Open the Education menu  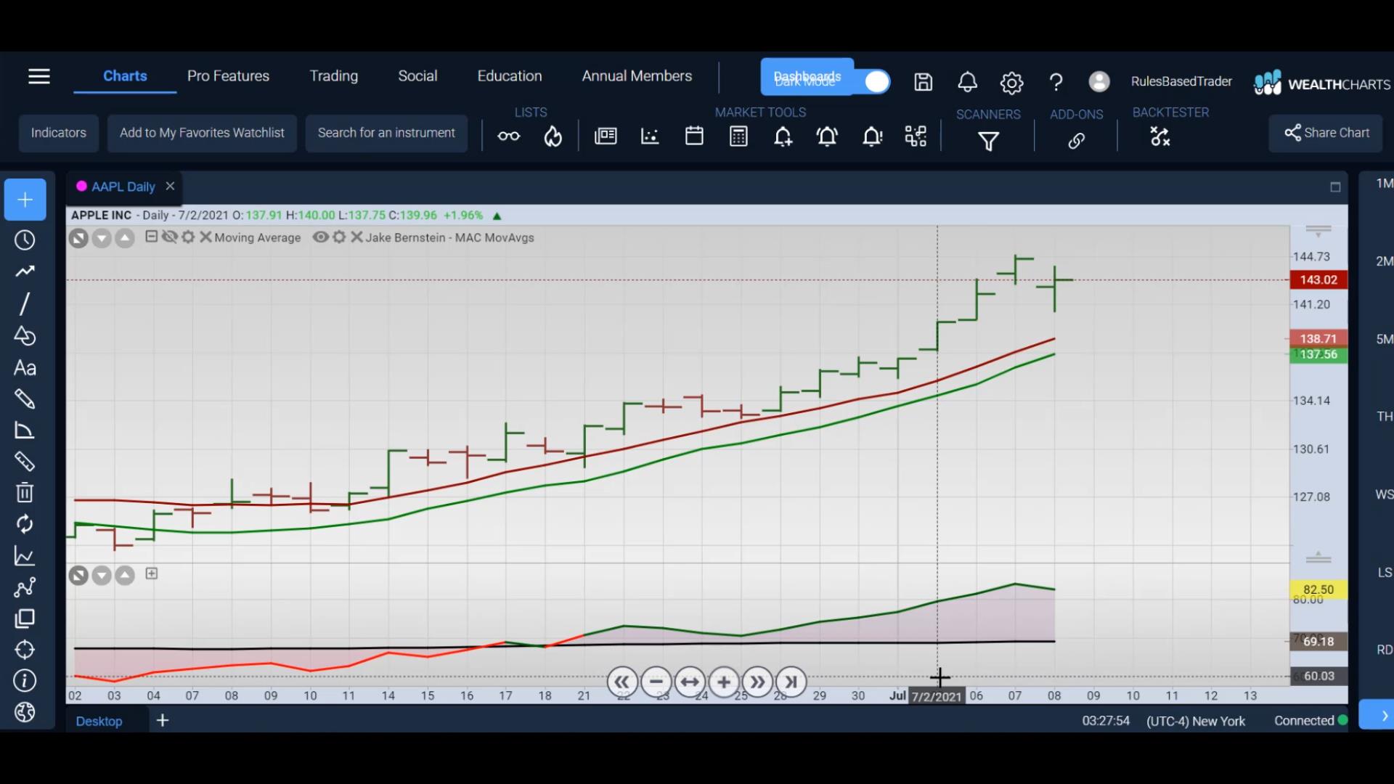click(510, 75)
